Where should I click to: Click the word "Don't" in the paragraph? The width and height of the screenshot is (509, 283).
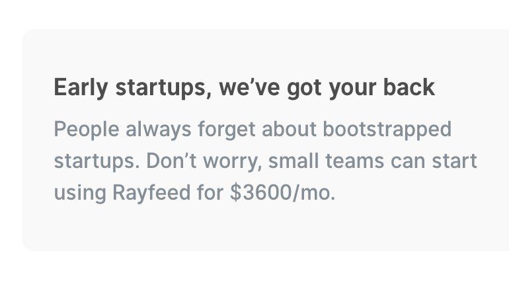pos(171,160)
